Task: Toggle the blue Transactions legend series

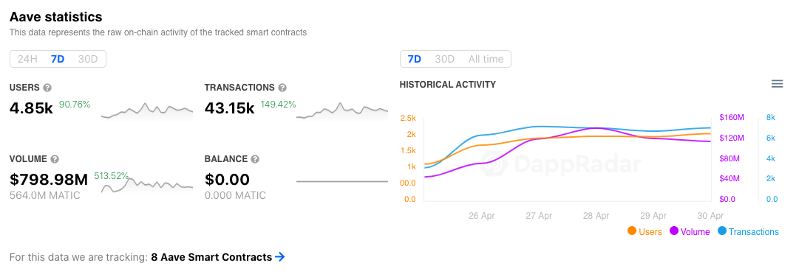Action: point(748,231)
